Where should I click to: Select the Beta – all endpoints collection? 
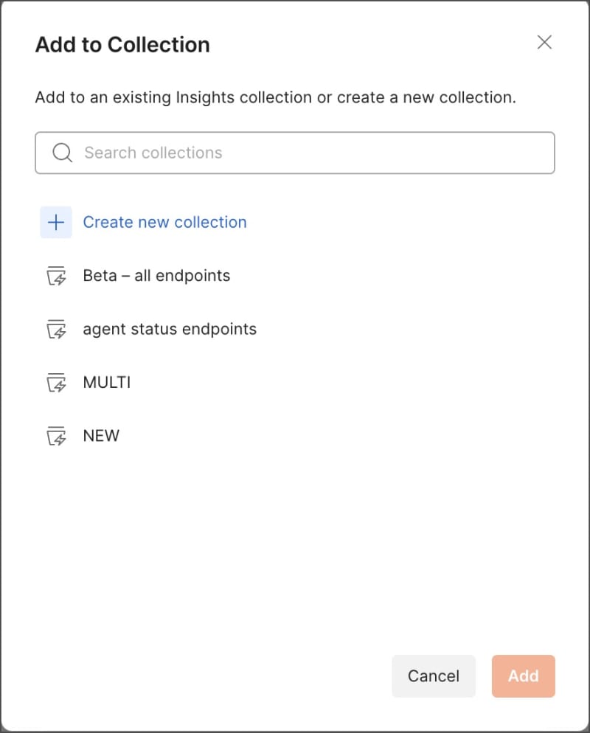click(x=156, y=276)
